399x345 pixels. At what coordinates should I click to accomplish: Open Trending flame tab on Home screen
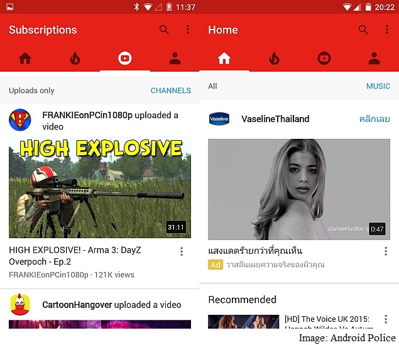pos(275,58)
